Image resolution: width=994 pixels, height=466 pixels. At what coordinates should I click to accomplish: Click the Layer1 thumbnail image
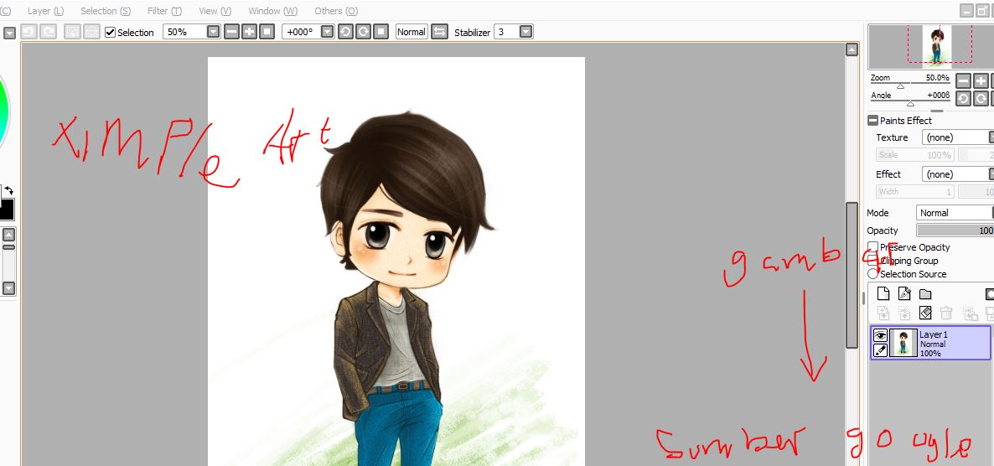tap(903, 342)
